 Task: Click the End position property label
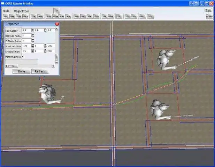pyautogui.click(x=13, y=51)
